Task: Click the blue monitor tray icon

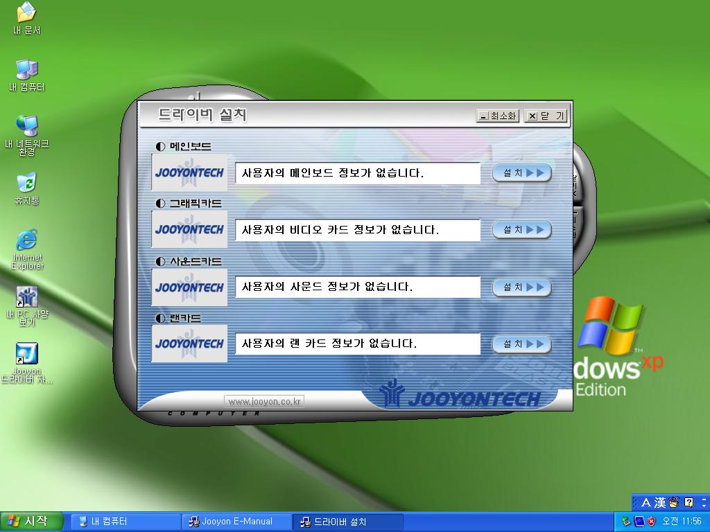Action: pos(639,522)
